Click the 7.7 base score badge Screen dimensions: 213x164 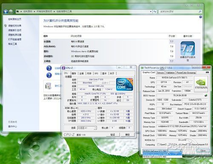(x=187, y=49)
